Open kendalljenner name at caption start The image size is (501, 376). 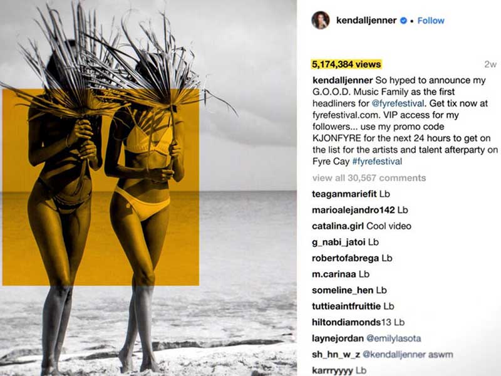[343, 80]
